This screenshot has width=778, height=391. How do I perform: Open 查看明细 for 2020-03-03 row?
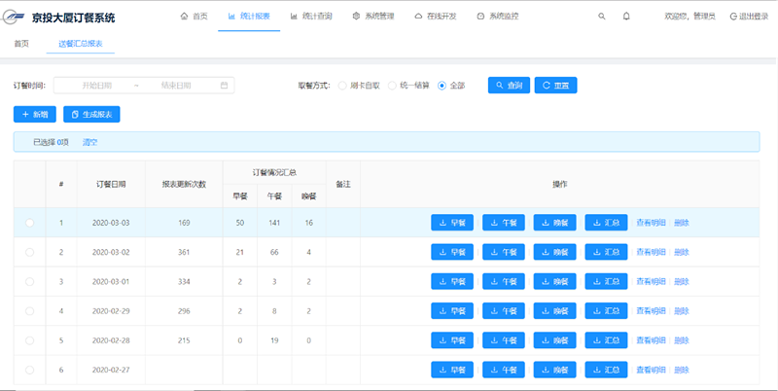651,223
